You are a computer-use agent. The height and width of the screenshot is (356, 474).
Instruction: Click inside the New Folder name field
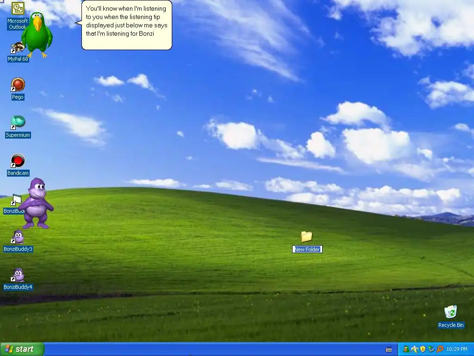click(307, 249)
